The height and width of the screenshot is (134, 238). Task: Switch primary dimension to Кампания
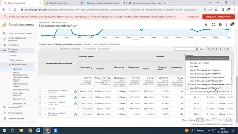tap(88, 44)
